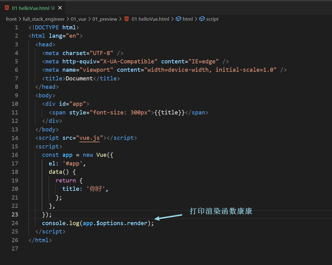332x265 pixels.
Task: Click the HTML5 icon in the breadcrumb
Action: pos(127,19)
